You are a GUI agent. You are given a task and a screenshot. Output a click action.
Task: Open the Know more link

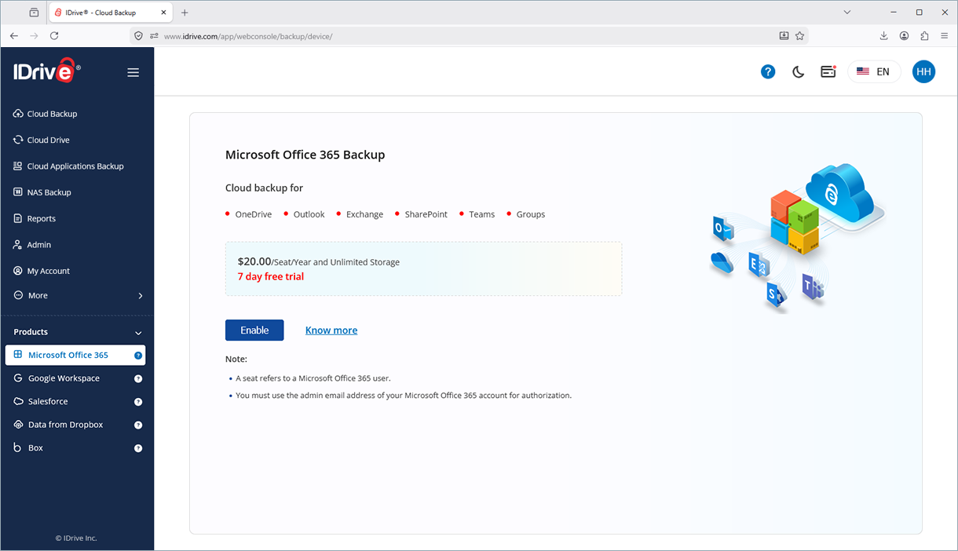click(331, 330)
